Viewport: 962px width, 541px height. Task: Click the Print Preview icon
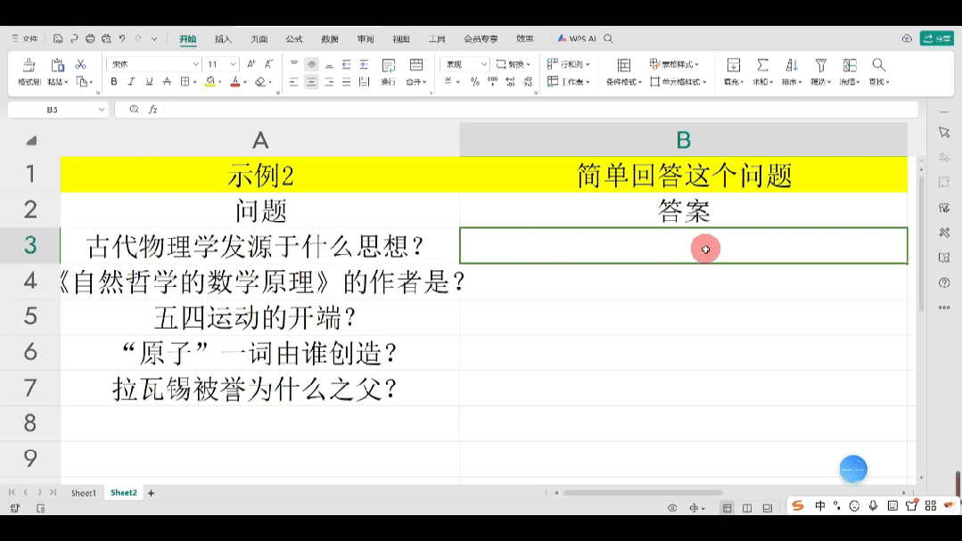click(x=106, y=38)
